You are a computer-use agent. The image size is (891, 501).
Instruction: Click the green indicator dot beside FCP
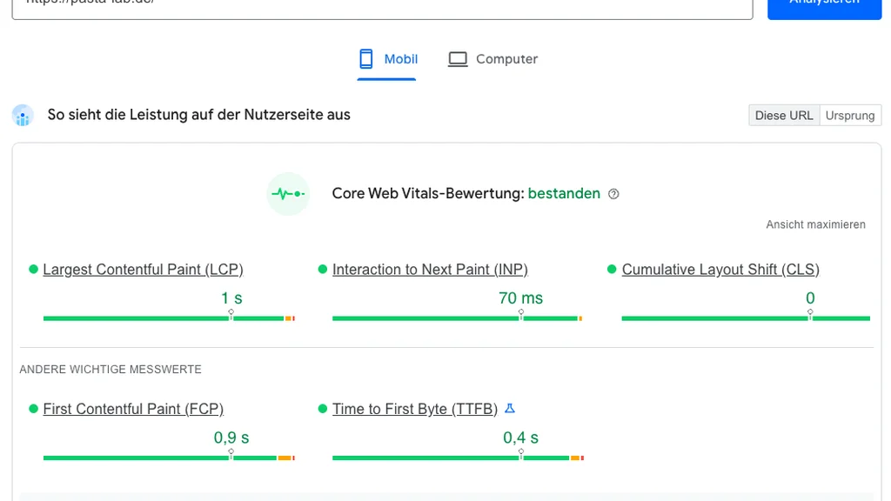coord(32,408)
